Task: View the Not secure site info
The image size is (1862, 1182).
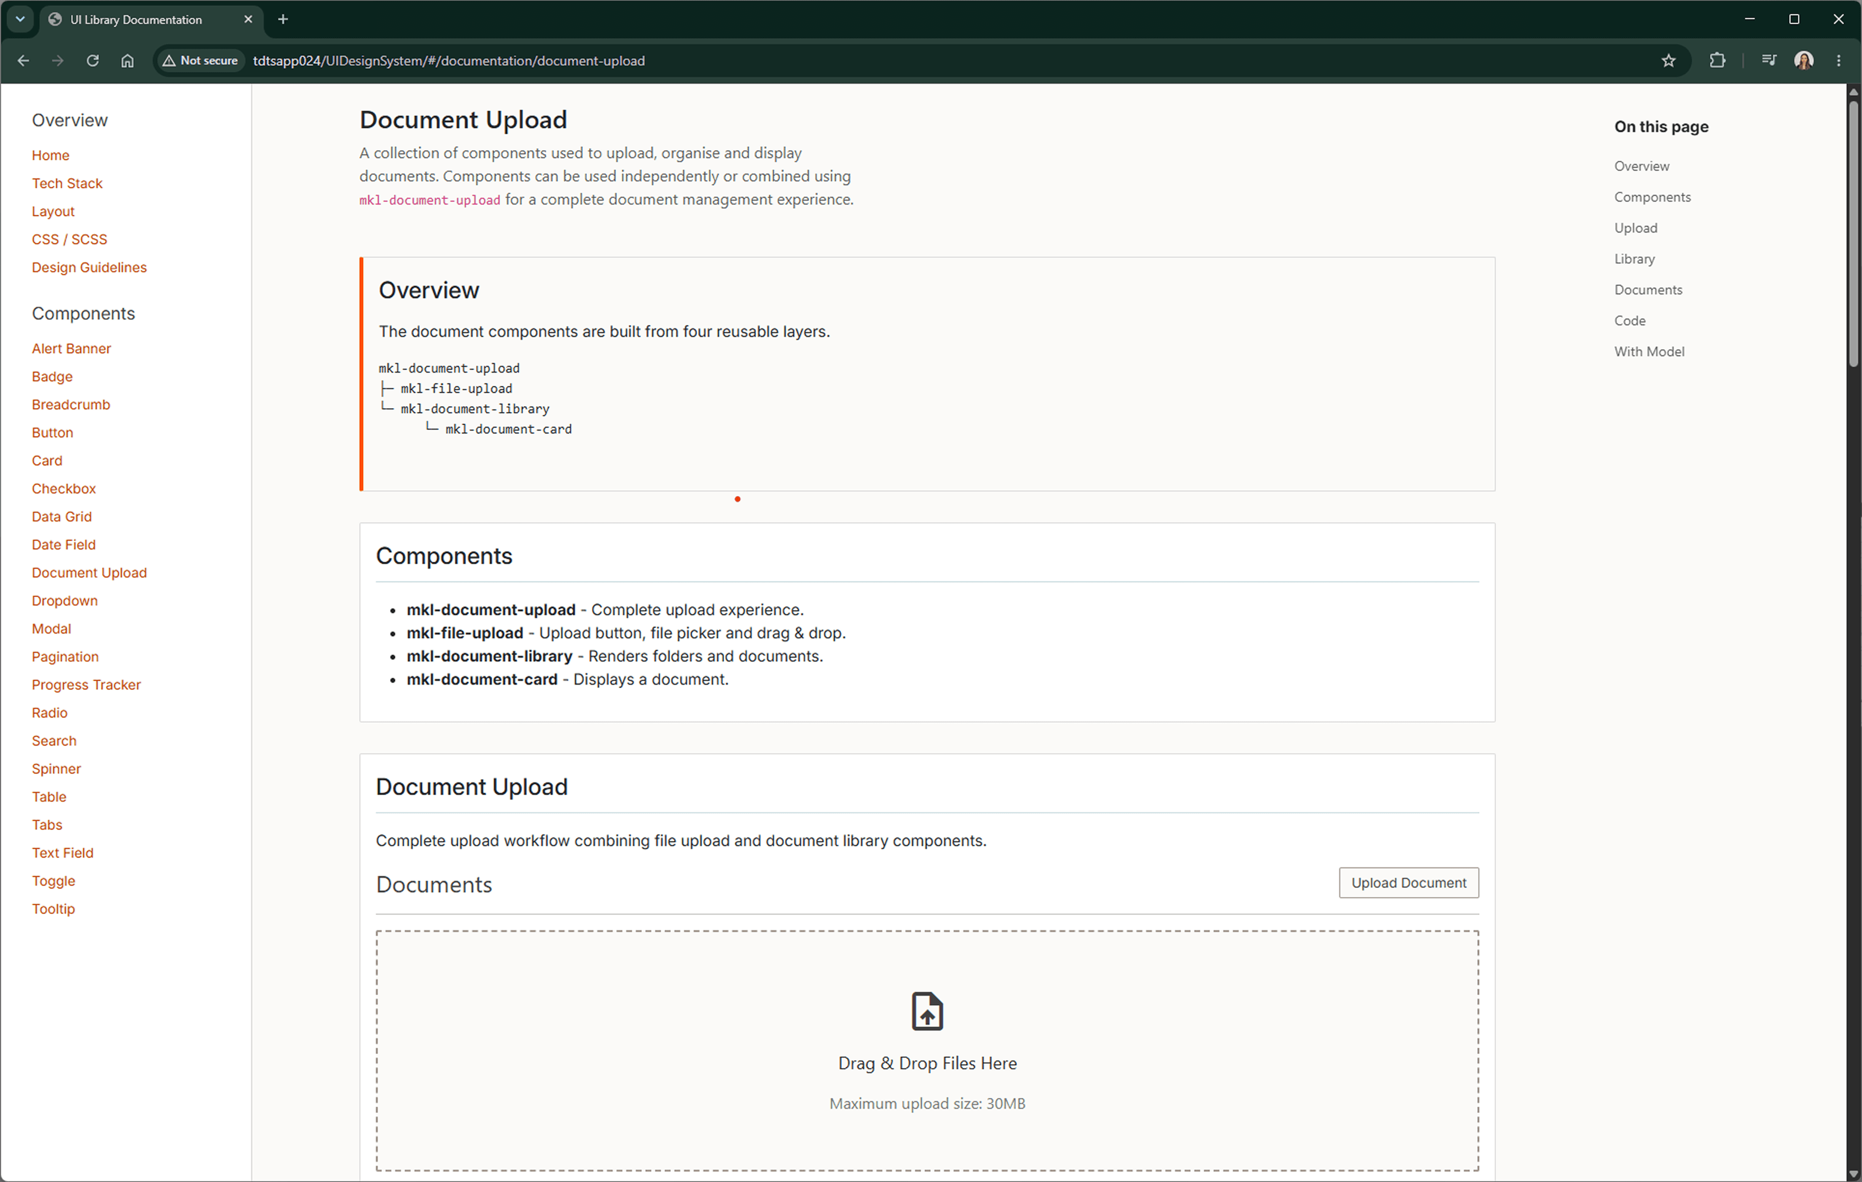Action: click(200, 60)
